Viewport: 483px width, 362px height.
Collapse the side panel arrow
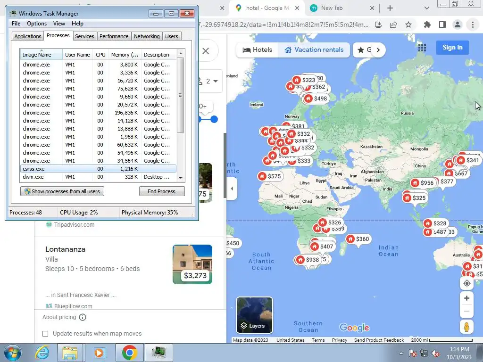point(232,189)
